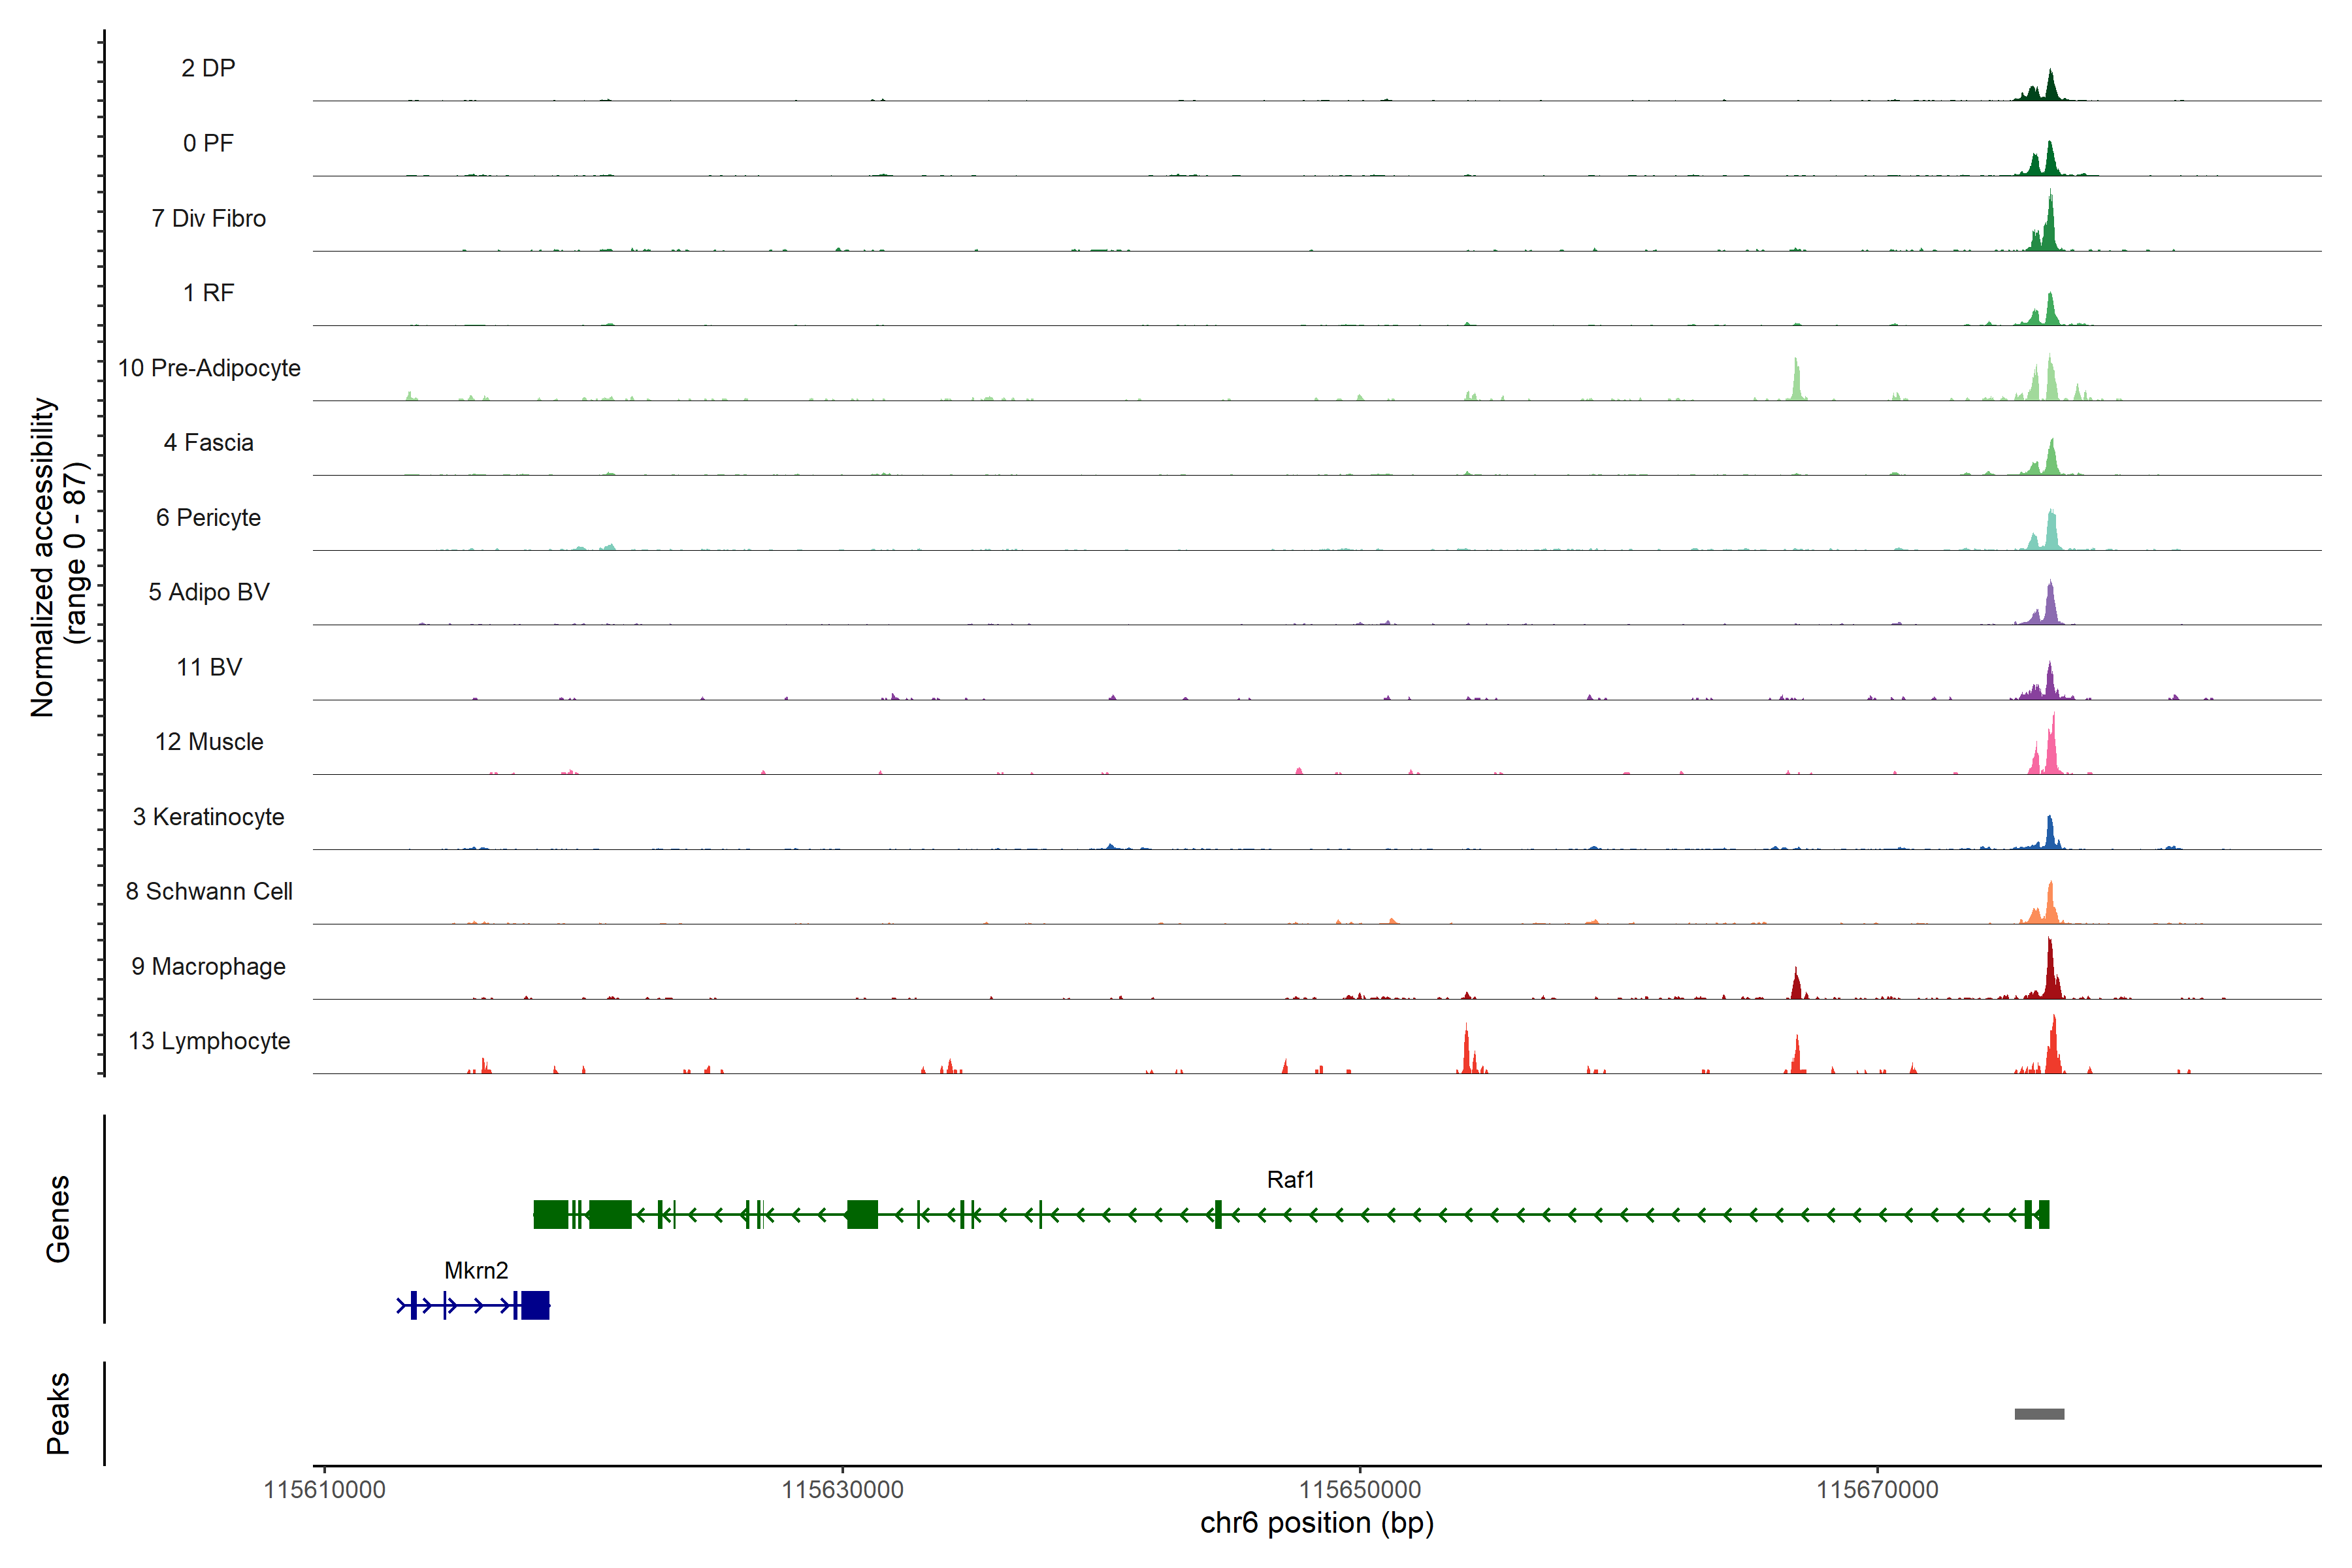Click the leftmost green Raf1 exon block
Screen dimensions: 2352x1568
550,1214
